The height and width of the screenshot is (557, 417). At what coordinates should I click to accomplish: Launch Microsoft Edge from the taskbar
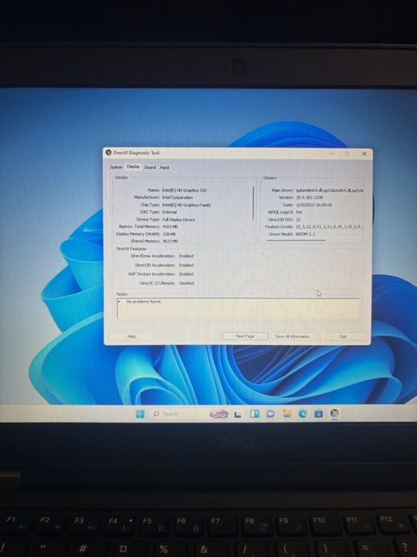(x=302, y=413)
